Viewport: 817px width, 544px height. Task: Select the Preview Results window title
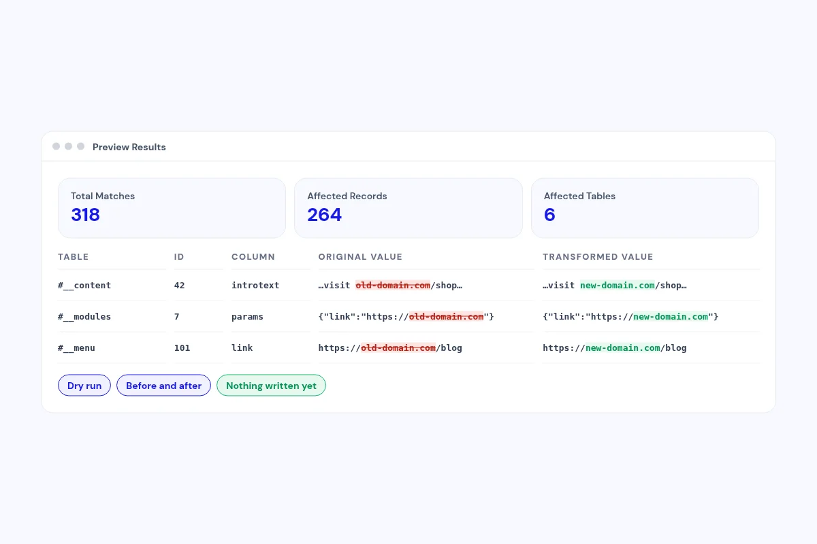(129, 147)
